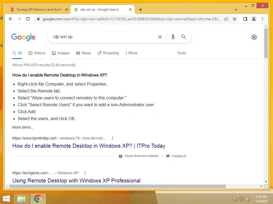Open the Windows Start button

coord(6,199)
